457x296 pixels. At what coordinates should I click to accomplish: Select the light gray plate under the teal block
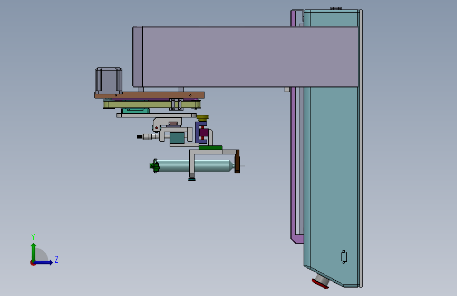click(x=157, y=115)
